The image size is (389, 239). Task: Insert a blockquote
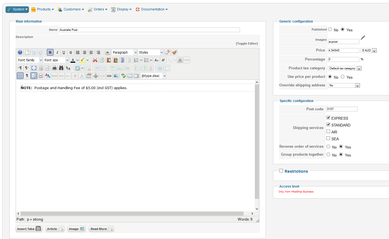108,52
